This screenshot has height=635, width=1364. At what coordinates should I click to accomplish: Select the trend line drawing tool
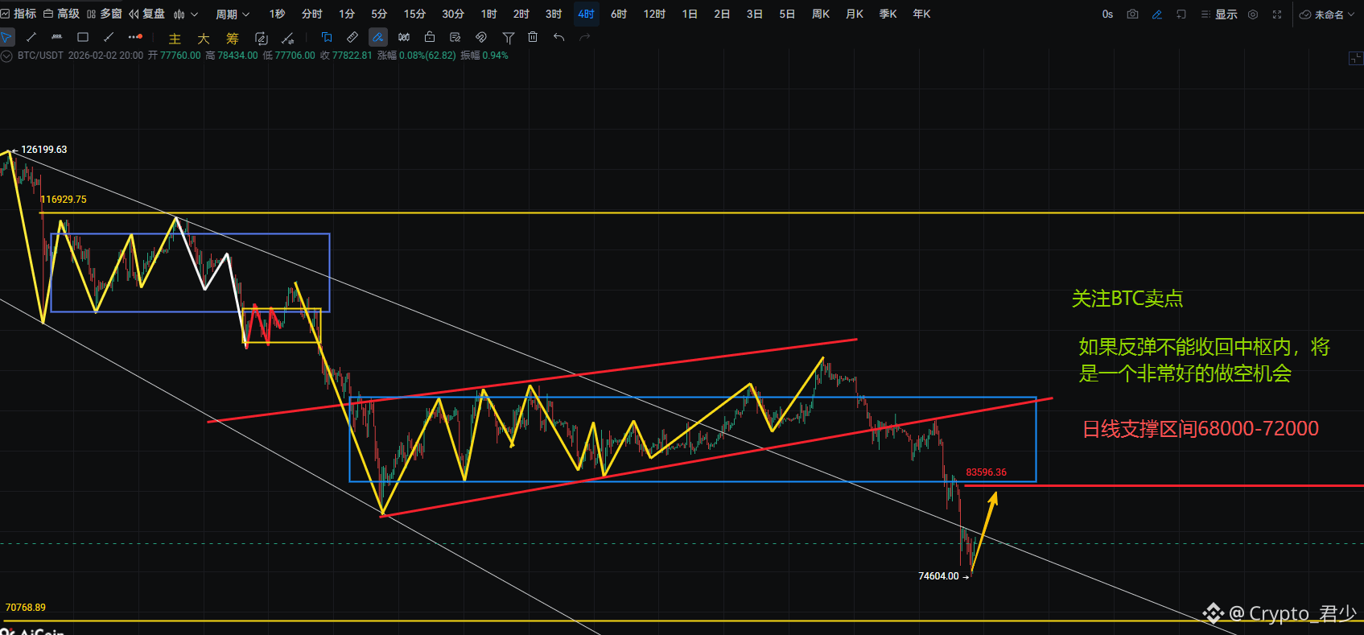(31, 37)
